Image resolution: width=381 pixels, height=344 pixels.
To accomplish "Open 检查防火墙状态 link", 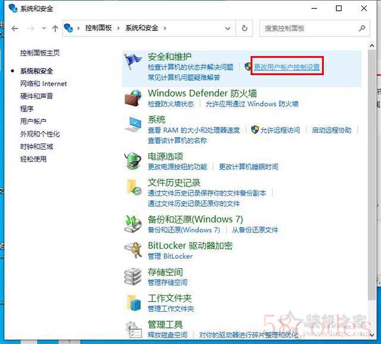I will [x=171, y=104].
